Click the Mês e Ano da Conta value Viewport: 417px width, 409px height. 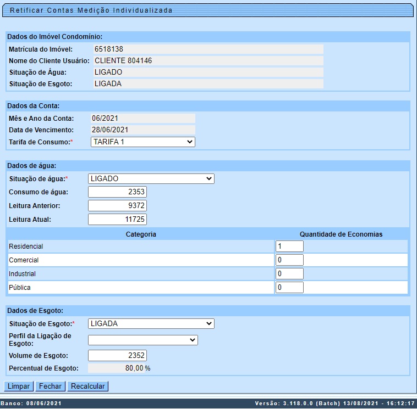142,118
